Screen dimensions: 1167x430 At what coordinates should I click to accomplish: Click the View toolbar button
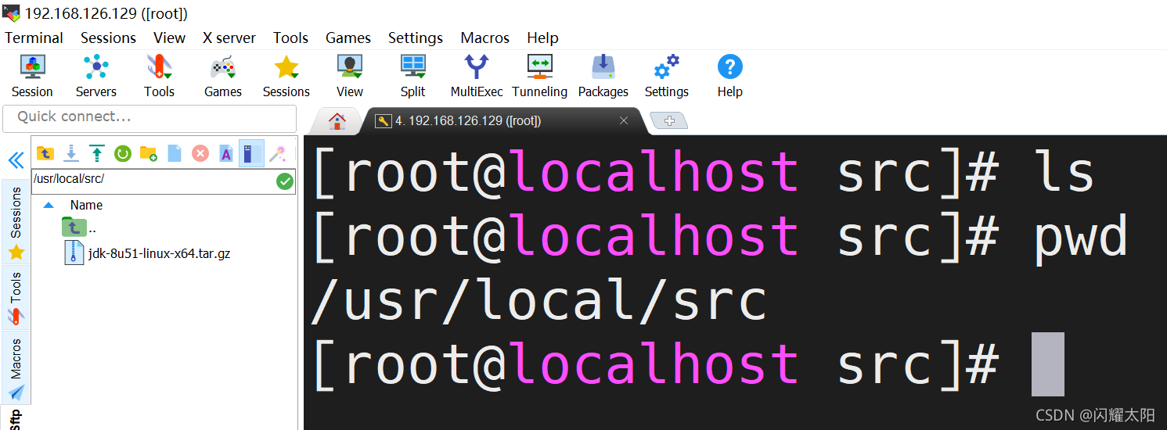349,77
